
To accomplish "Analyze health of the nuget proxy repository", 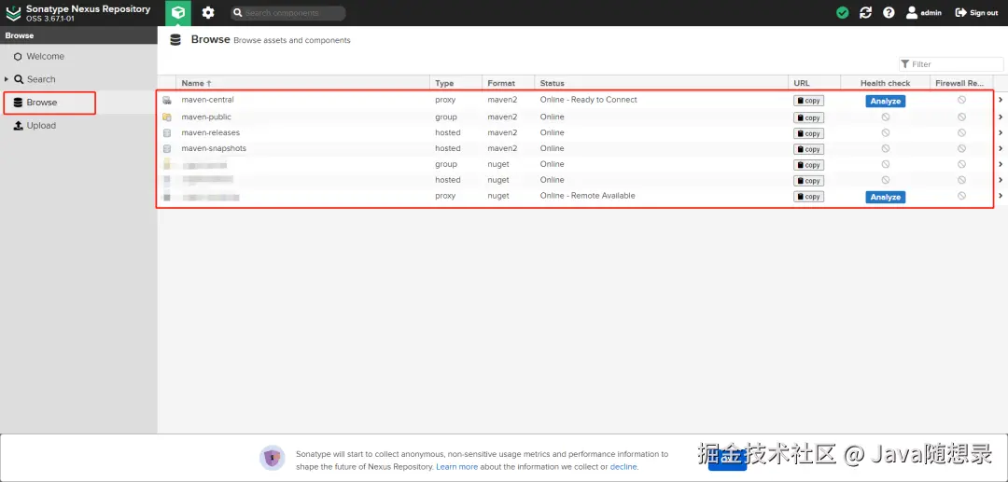I will click(x=885, y=197).
